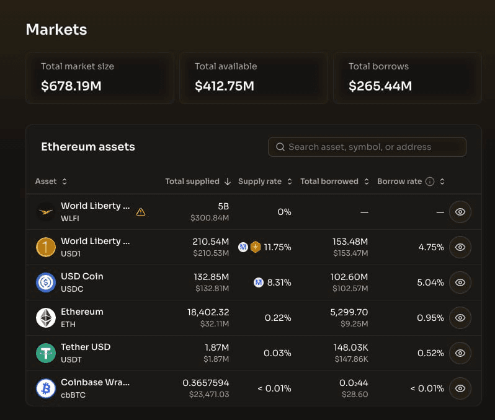The height and width of the screenshot is (420, 495).
Task: Focus the search asset input field
Action: tap(367, 147)
